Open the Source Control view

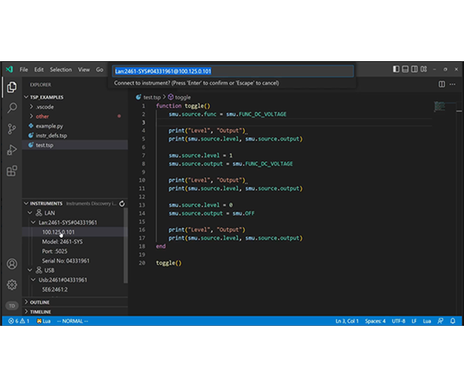[x=12, y=129]
